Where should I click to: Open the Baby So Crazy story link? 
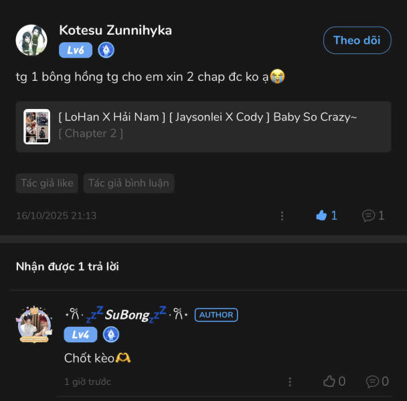(x=208, y=118)
